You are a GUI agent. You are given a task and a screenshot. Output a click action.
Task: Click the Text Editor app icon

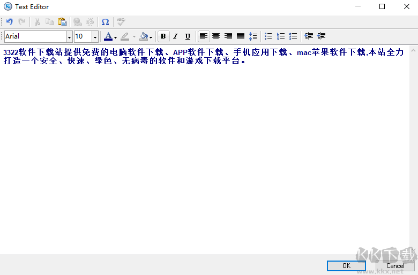(x=8, y=6)
